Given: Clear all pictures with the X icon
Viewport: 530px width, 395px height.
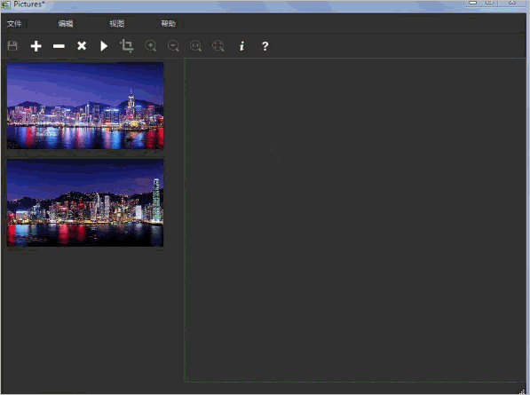Looking at the screenshot, I should 82,45.
